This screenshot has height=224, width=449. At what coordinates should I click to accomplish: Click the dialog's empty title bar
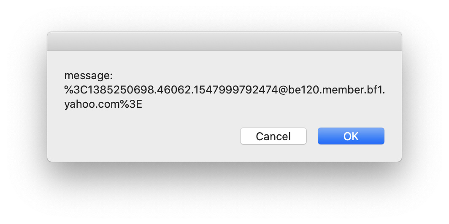[x=224, y=41]
